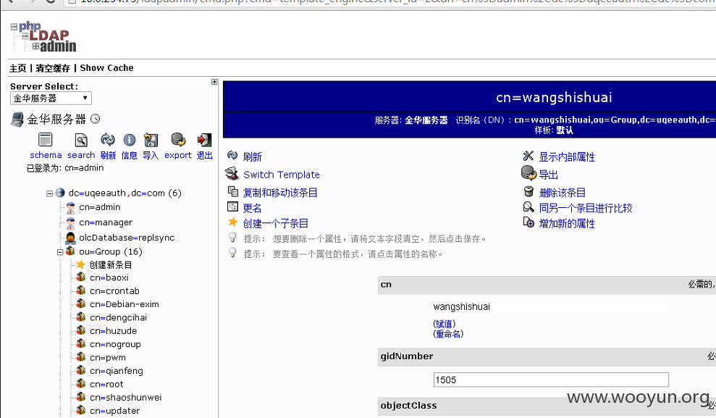
Task: Select cn=dengcihai group entry
Action: [x=118, y=317]
